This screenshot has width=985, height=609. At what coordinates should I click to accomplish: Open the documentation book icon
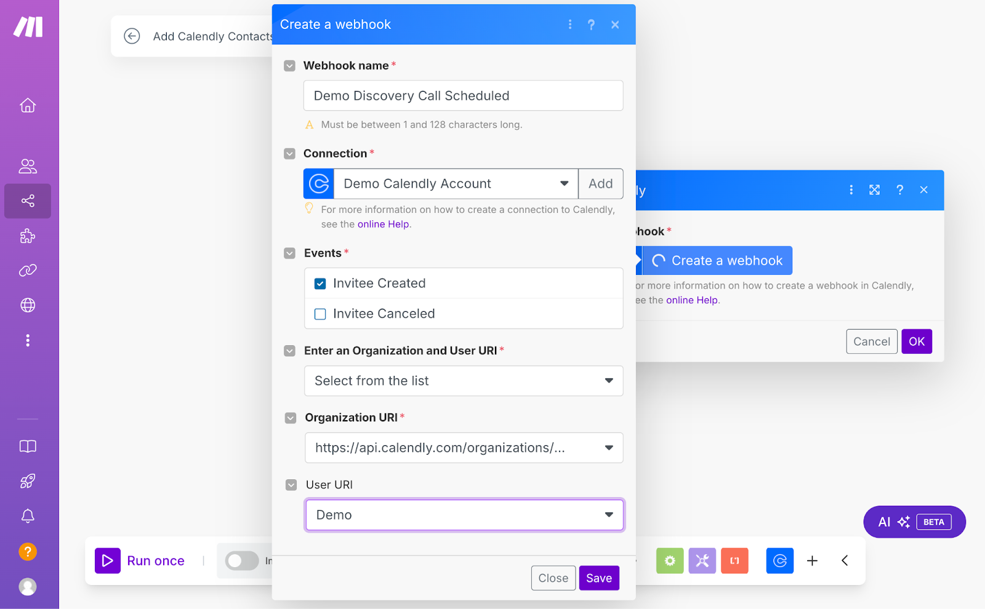28,447
